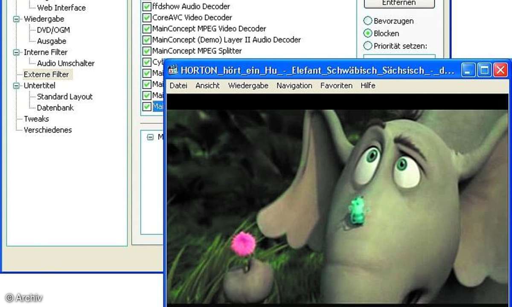
Task: Select the Untertitel tree label
Action: (40, 85)
